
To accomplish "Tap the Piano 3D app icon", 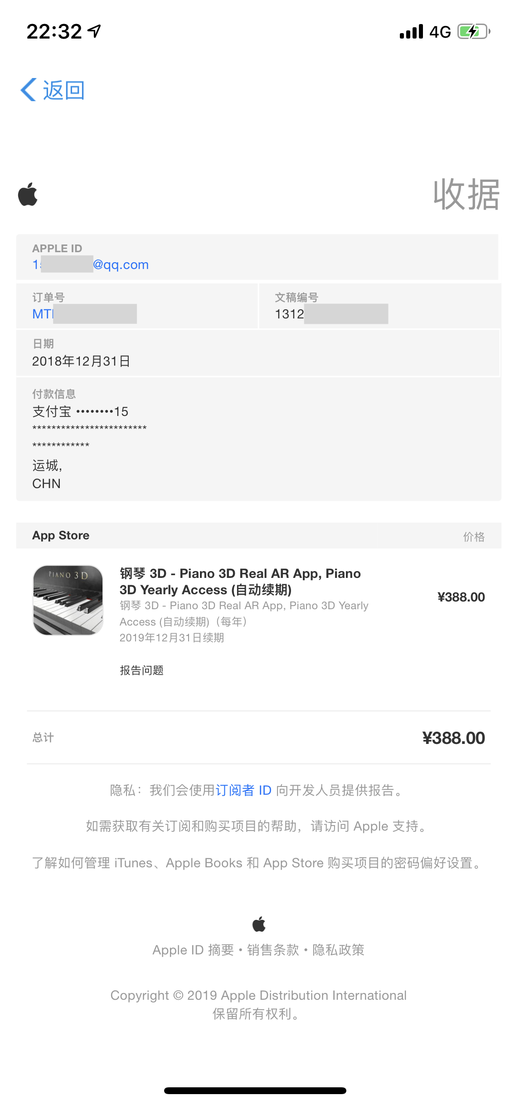I will tap(68, 600).
